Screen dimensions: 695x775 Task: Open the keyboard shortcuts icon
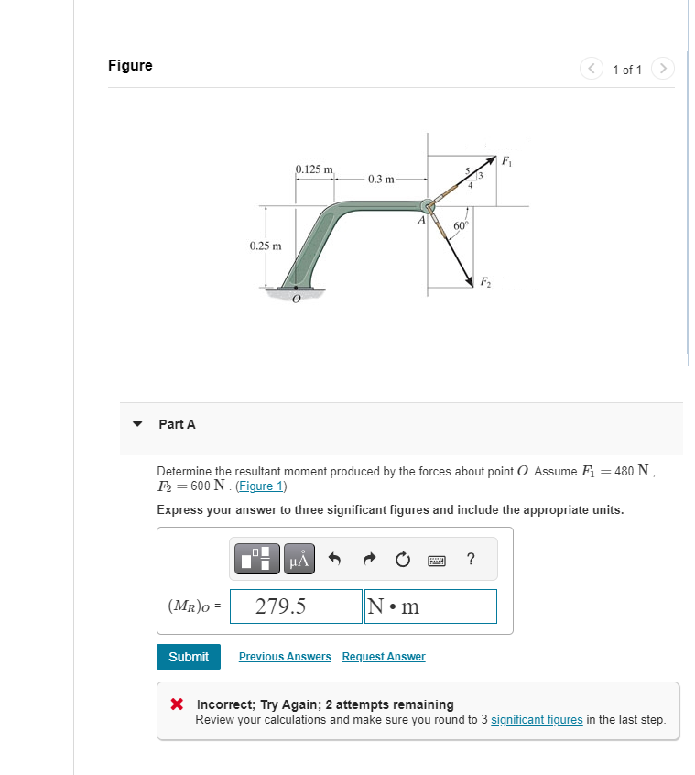coord(438,559)
